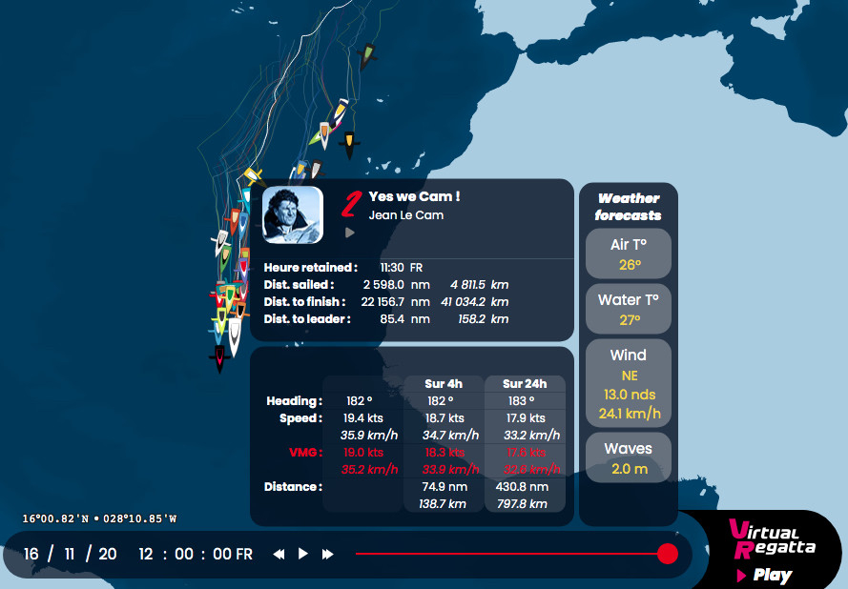Click the Water T° forecast card
The width and height of the screenshot is (848, 589).
click(628, 309)
